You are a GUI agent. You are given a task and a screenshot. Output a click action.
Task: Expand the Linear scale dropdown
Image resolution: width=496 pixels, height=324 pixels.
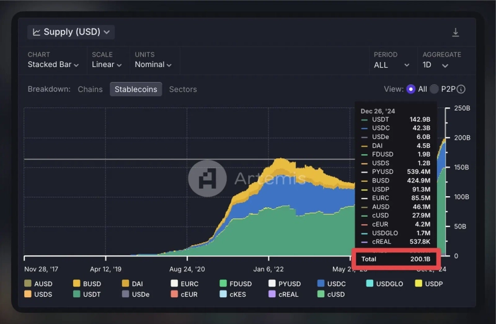(107, 65)
